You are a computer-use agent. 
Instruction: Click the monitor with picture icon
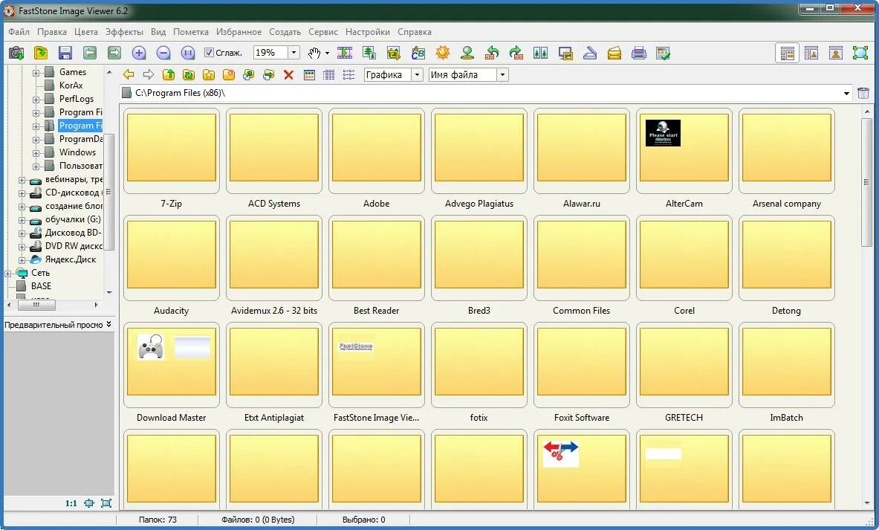(565, 54)
